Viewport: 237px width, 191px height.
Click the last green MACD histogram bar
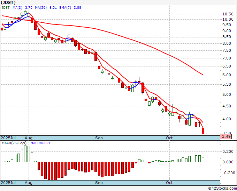click(x=203, y=160)
